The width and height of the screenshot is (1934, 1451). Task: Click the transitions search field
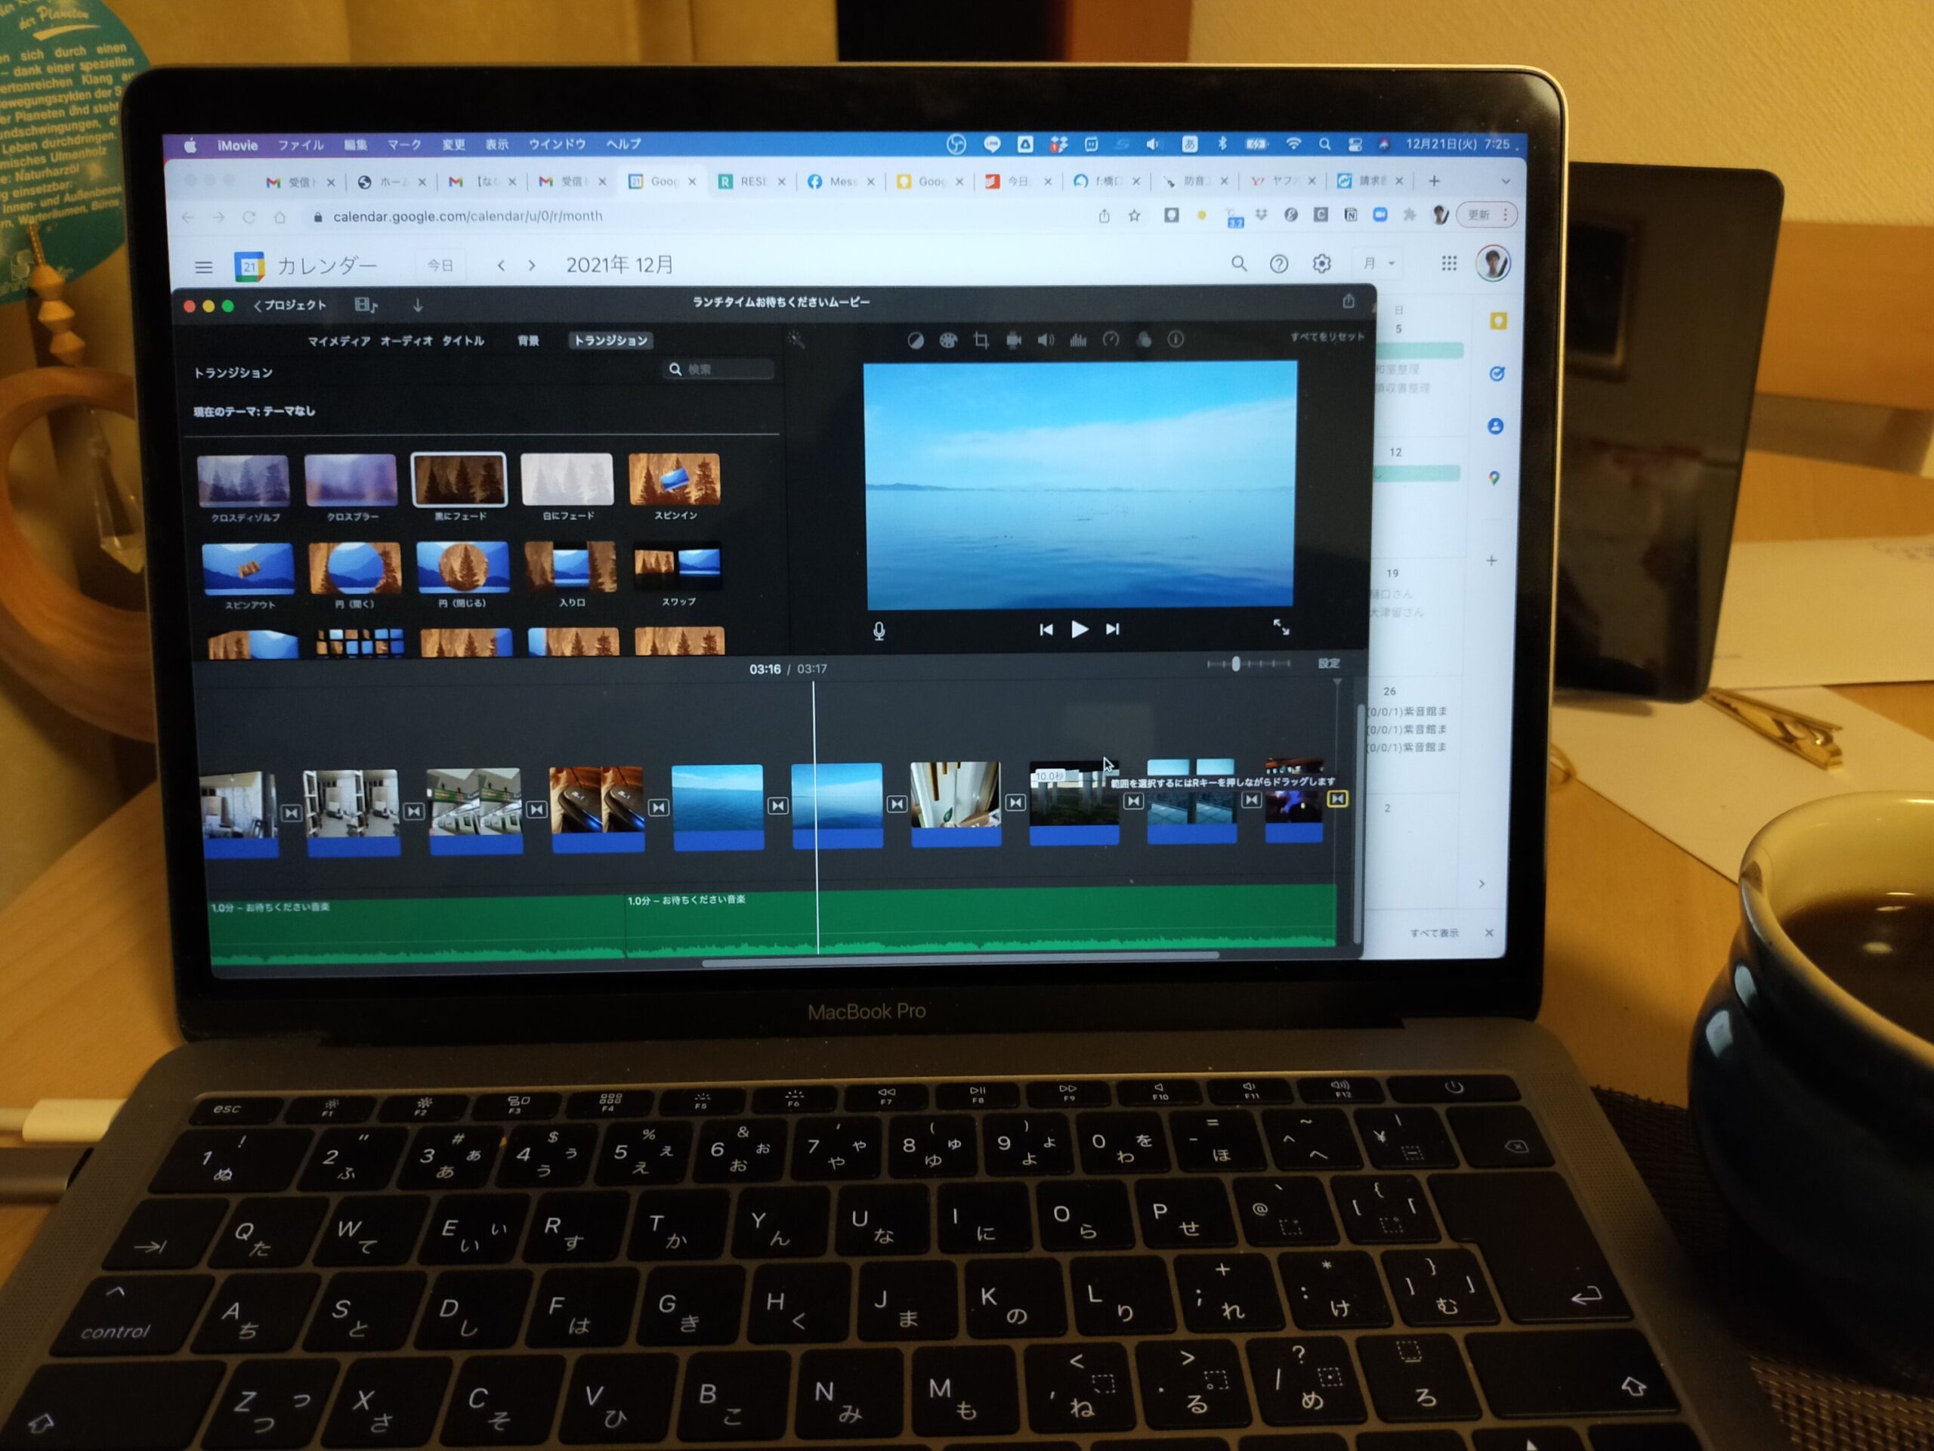718,369
